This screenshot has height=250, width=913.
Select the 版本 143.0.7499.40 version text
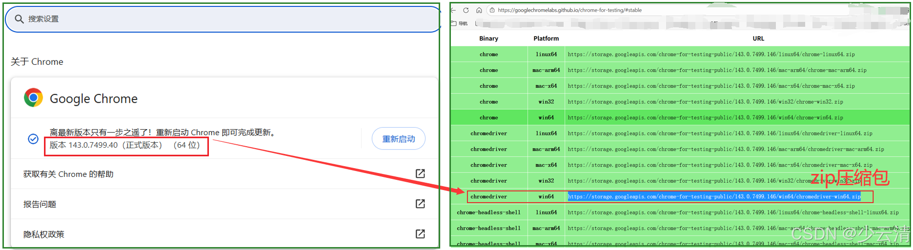125,145
